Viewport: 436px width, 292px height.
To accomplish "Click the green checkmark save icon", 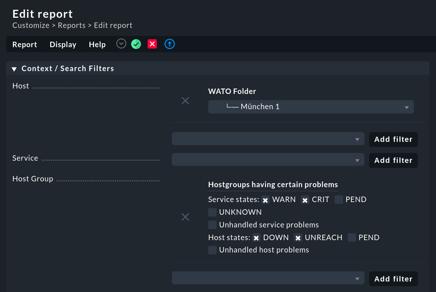I will click(x=136, y=44).
